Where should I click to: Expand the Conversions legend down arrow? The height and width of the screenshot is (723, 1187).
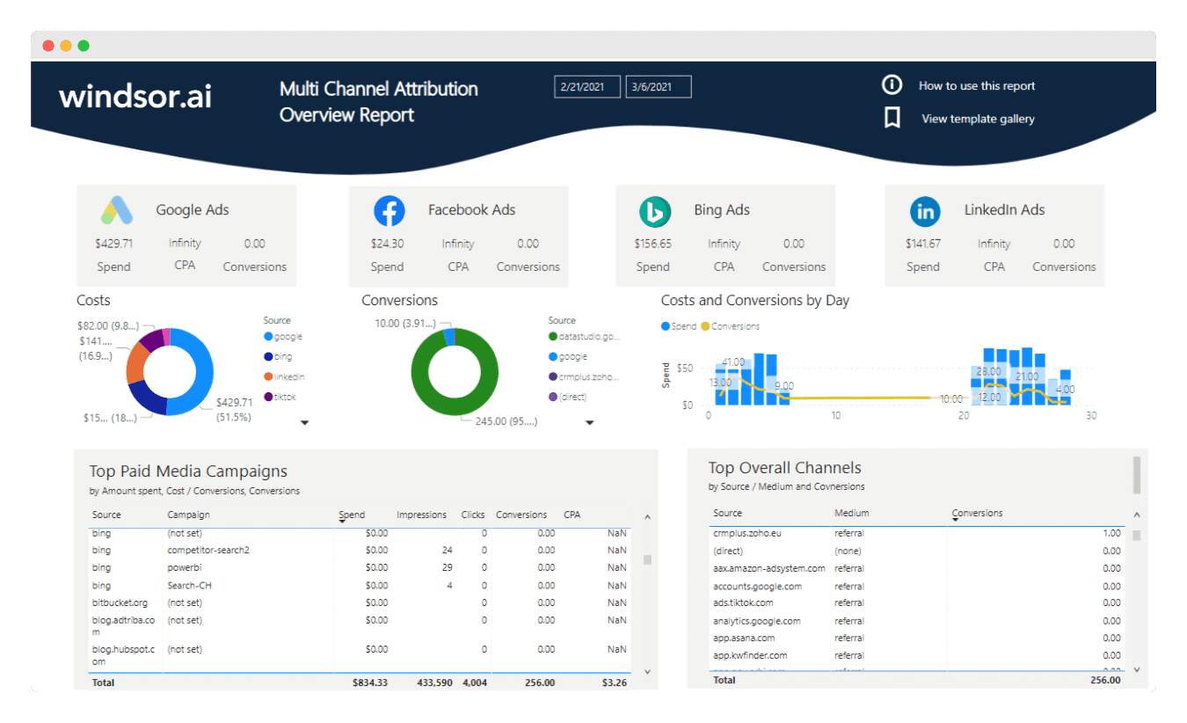590,423
